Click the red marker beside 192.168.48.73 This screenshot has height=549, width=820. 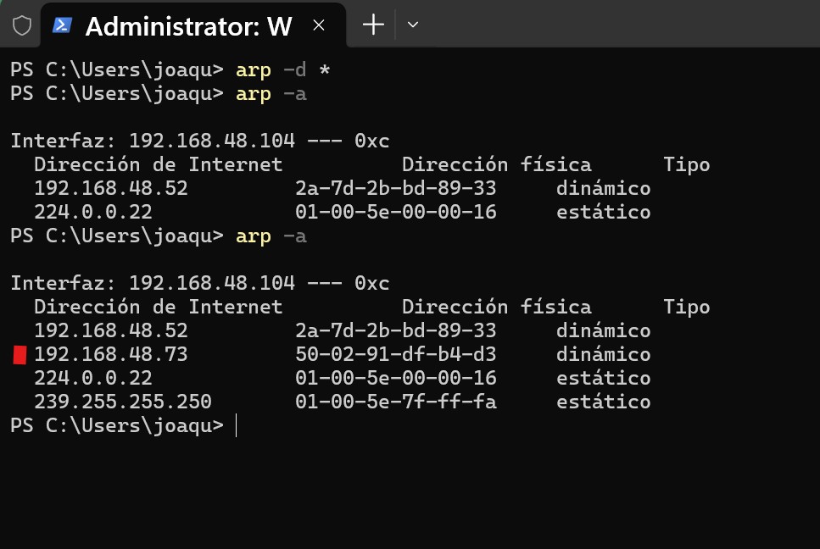[x=20, y=355]
